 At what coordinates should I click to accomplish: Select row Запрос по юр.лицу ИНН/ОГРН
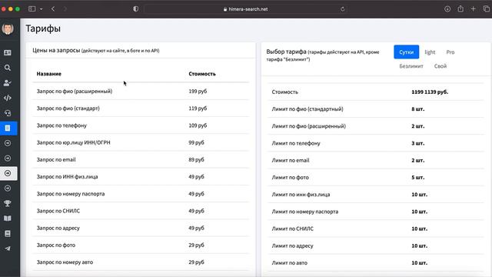[x=141, y=142]
